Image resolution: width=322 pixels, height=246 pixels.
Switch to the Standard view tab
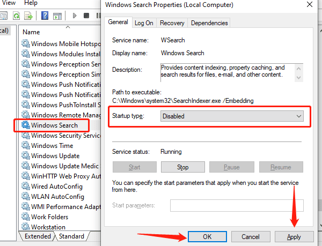pos(71,236)
